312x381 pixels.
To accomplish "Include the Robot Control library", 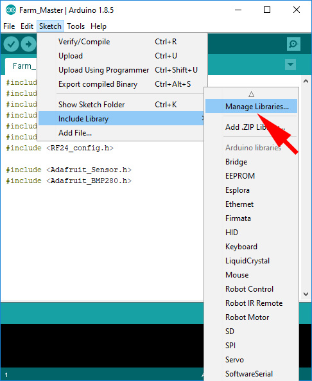I will [251, 289].
